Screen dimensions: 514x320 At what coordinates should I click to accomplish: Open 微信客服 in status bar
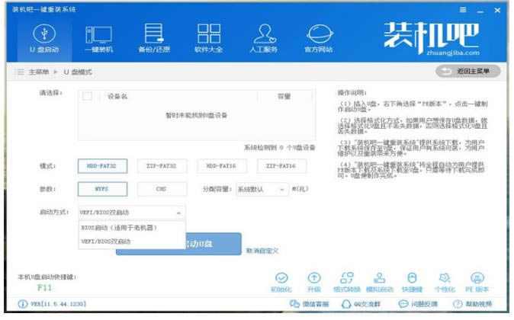309,304
